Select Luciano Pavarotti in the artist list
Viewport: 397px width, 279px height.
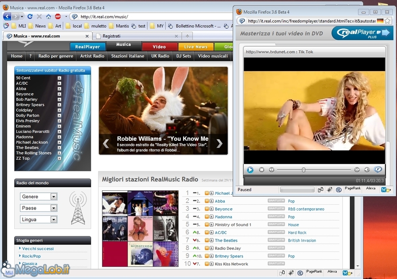tap(33, 132)
